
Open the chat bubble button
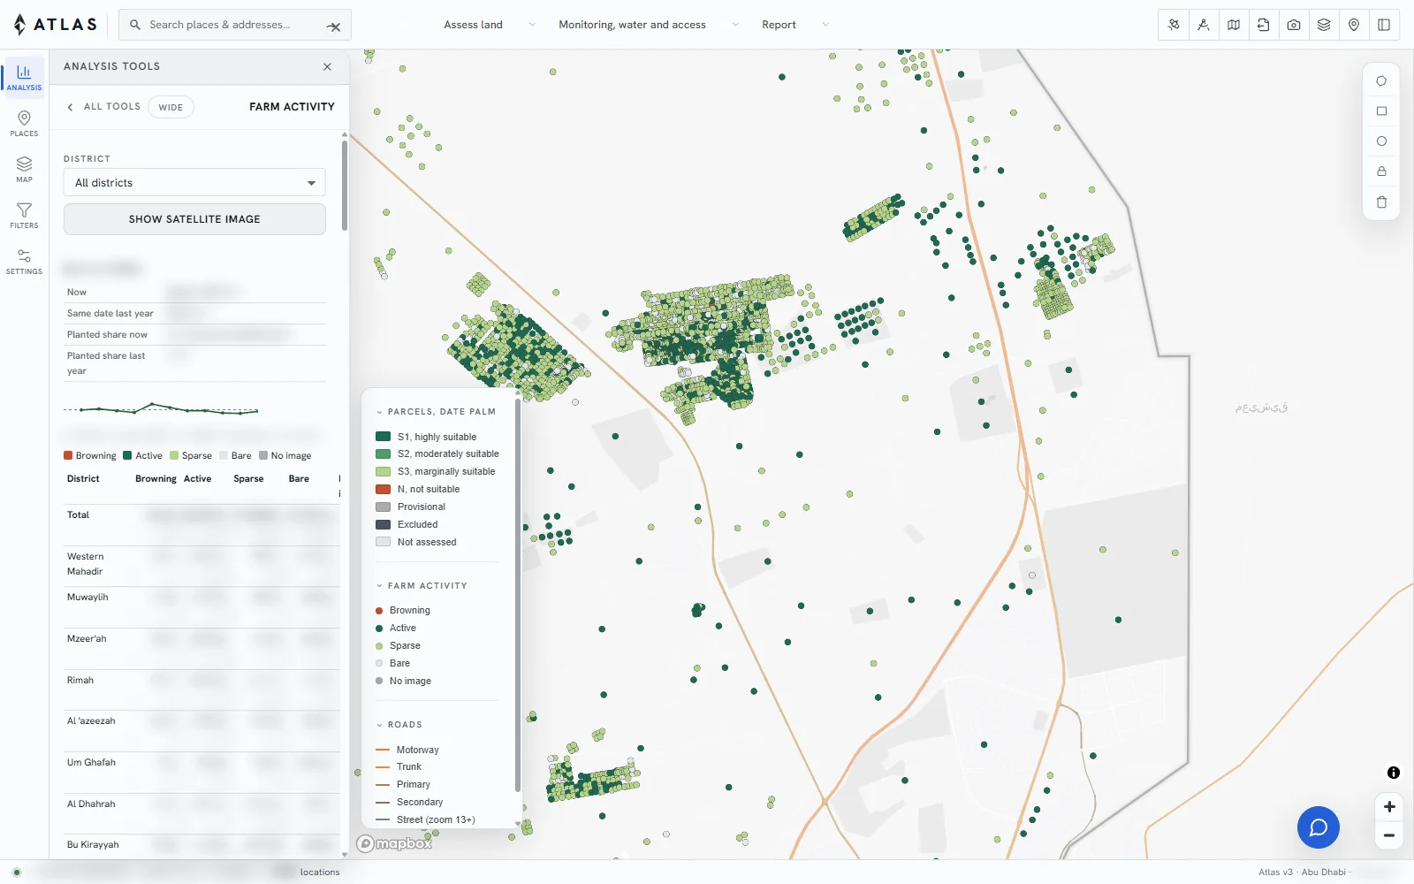pyautogui.click(x=1319, y=827)
